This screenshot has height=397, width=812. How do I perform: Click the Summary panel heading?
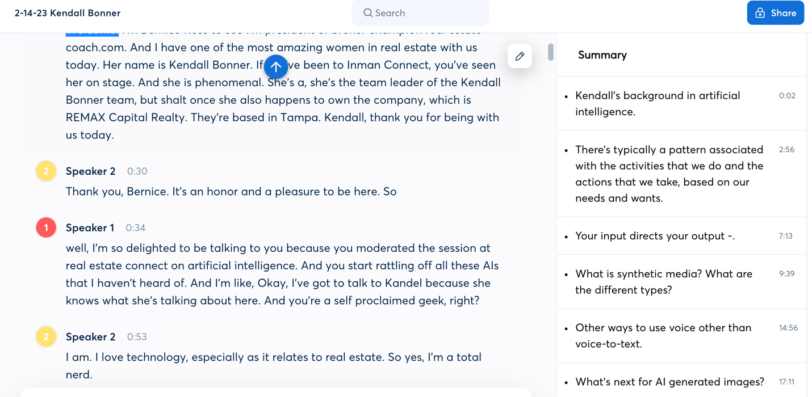coord(602,55)
